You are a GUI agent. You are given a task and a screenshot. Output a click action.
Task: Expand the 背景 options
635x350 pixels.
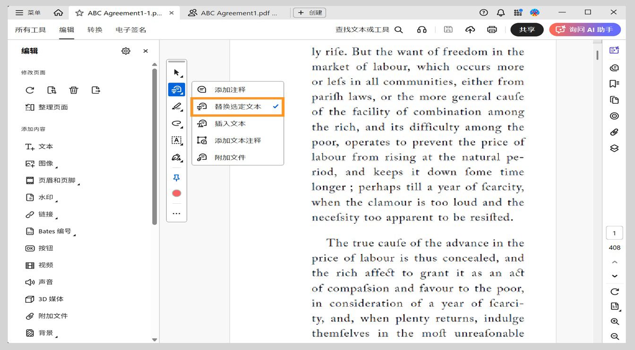coord(41,333)
